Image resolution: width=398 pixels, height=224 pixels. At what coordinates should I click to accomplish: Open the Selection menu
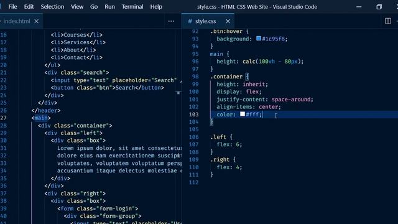52,7
